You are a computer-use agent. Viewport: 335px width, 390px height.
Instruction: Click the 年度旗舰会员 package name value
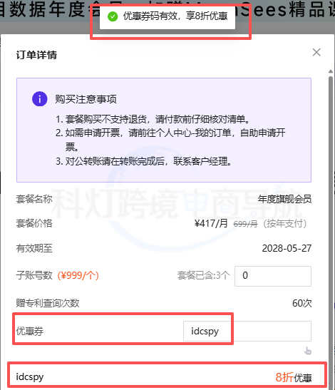284,199
